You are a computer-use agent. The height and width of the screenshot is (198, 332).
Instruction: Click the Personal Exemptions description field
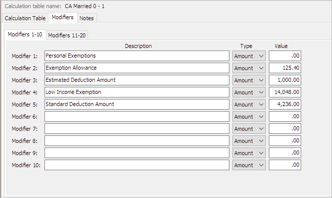pyautogui.click(x=137, y=56)
